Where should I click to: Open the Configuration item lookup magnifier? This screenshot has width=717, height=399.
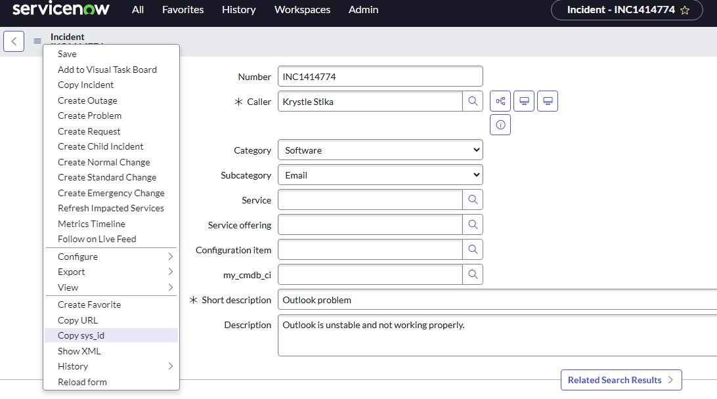(473, 249)
